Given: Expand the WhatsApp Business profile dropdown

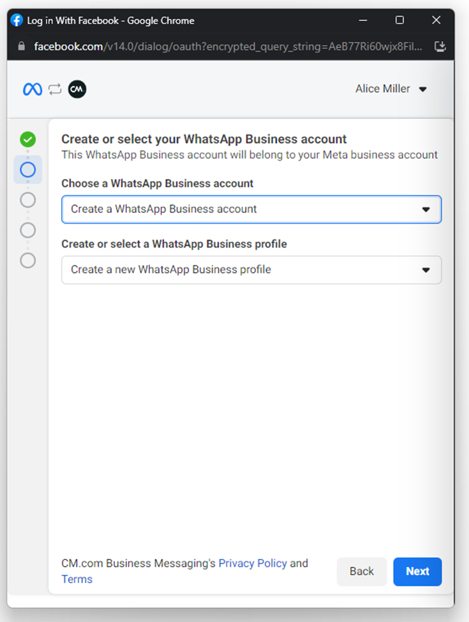Looking at the screenshot, I should click(251, 270).
